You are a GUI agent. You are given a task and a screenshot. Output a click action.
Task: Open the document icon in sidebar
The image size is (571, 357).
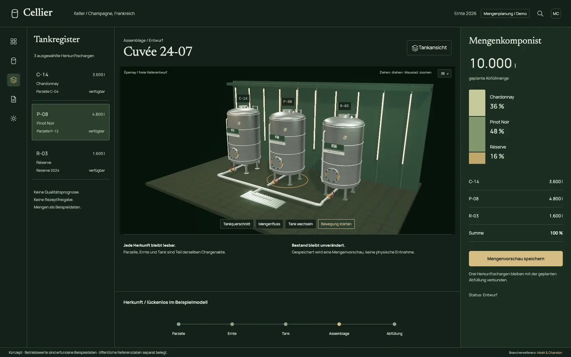click(14, 99)
